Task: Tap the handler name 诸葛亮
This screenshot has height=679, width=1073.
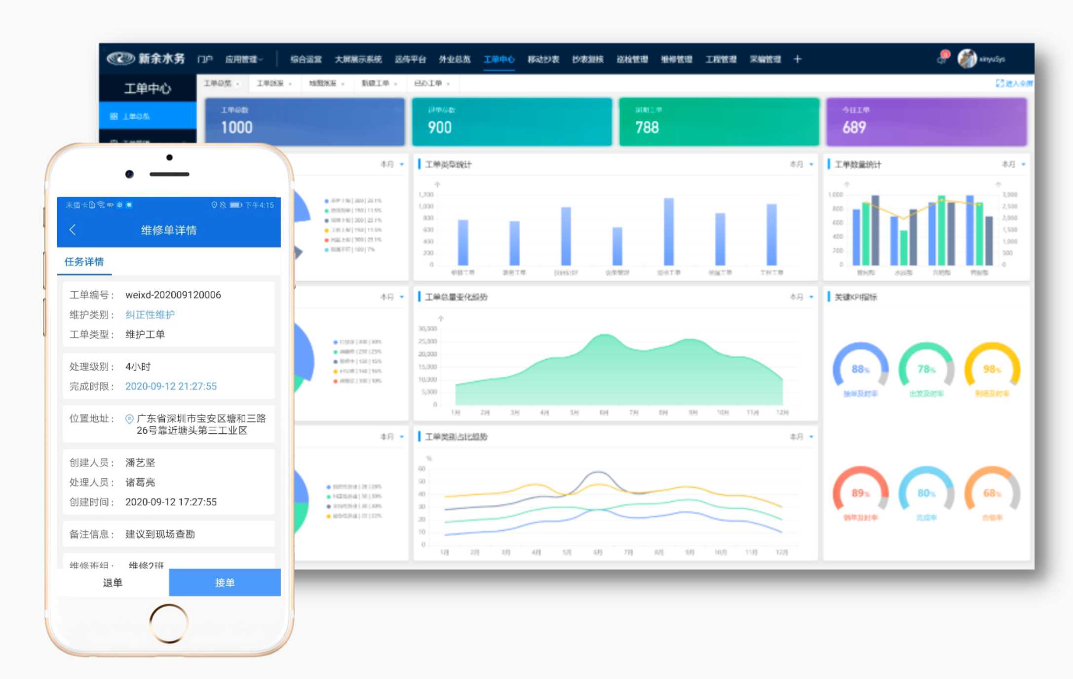Action: click(140, 483)
